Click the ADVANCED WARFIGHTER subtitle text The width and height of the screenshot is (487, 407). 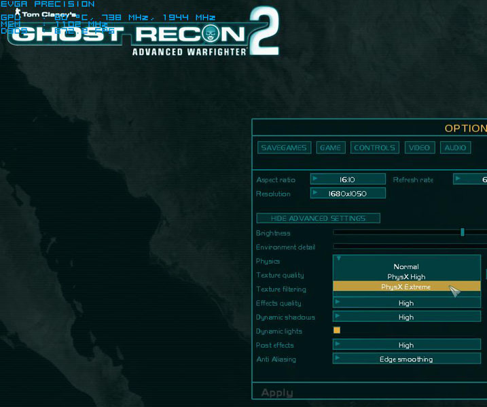point(189,52)
